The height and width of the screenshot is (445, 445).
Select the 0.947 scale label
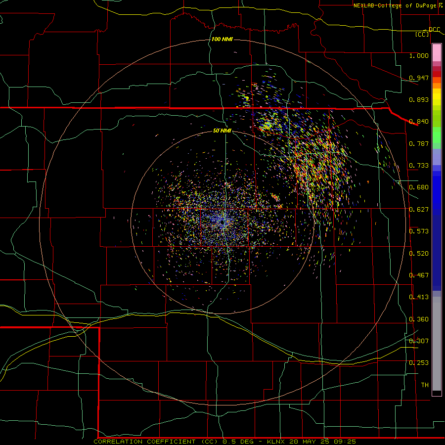(x=419, y=78)
